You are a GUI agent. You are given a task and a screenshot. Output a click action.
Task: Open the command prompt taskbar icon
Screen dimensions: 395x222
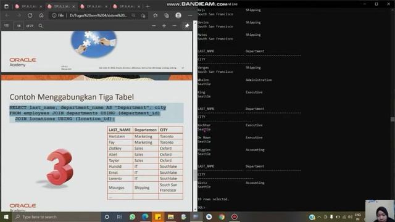[196, 216]
